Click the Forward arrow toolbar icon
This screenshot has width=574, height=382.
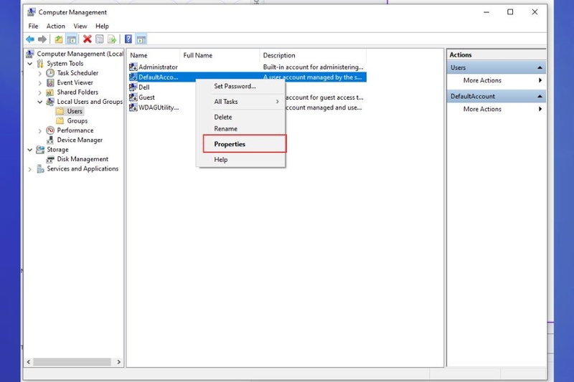[42, 39]
